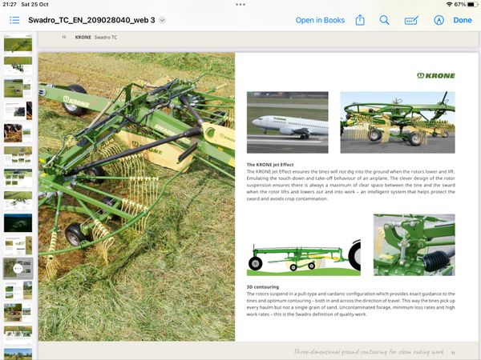Tap Open in Books

tap(320, 20)
